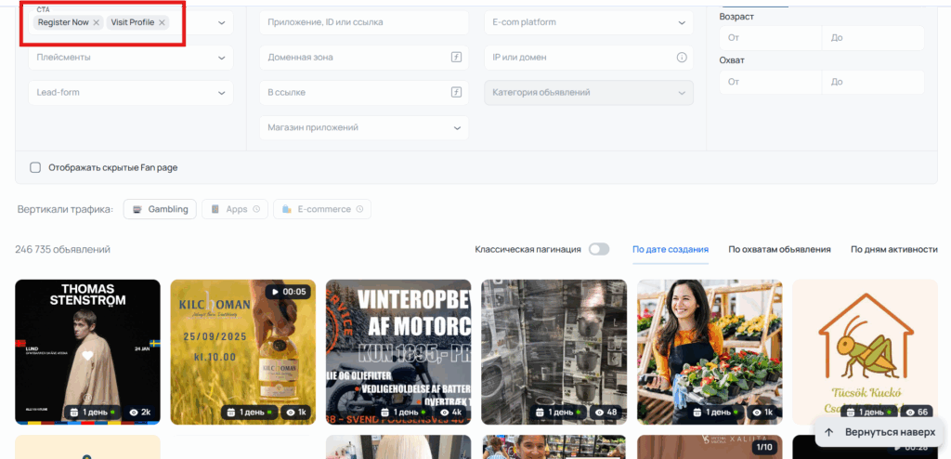
Task: Click the icon in В ссылке field
Action: 456,92
